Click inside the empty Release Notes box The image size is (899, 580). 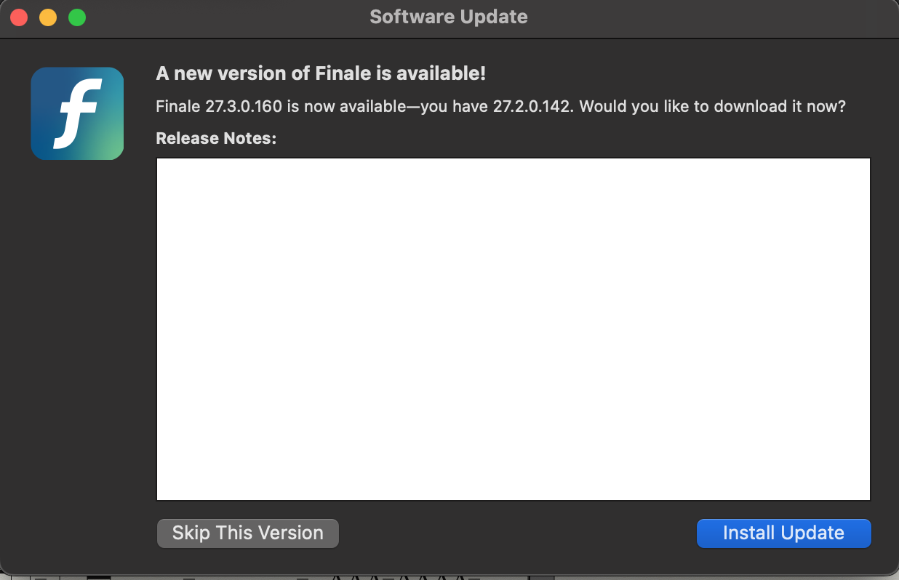pos(513,329)
